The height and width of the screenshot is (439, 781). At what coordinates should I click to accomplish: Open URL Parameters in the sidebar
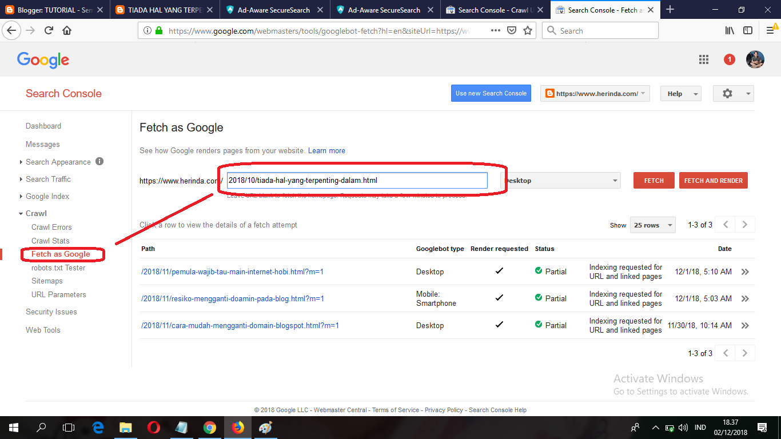coord(59,294)
